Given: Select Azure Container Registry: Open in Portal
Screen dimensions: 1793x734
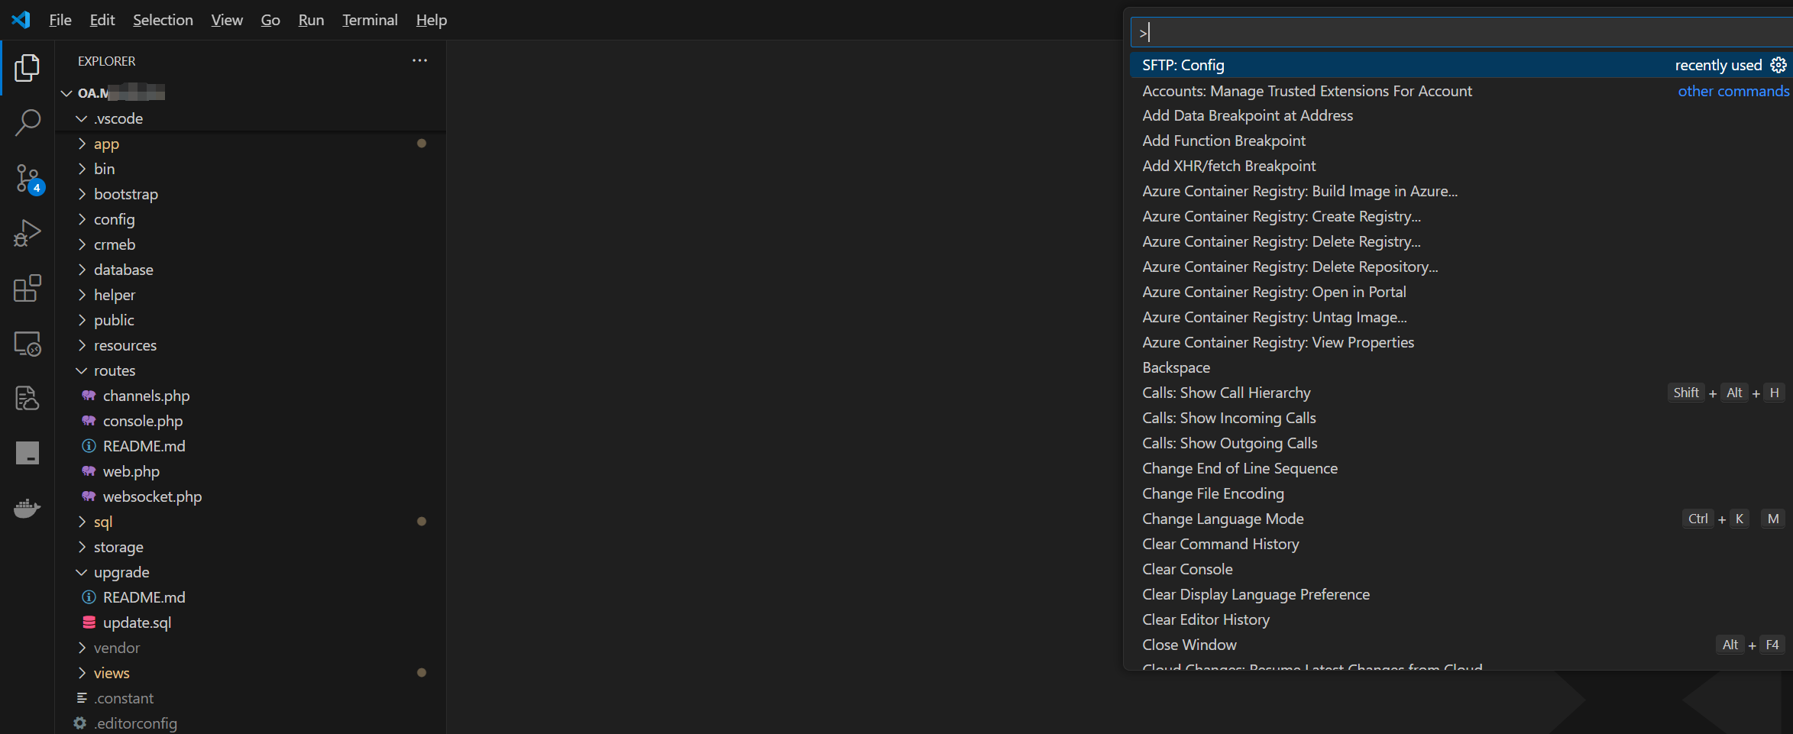Looking at the screenshot, I should [x=1461, y=292].
